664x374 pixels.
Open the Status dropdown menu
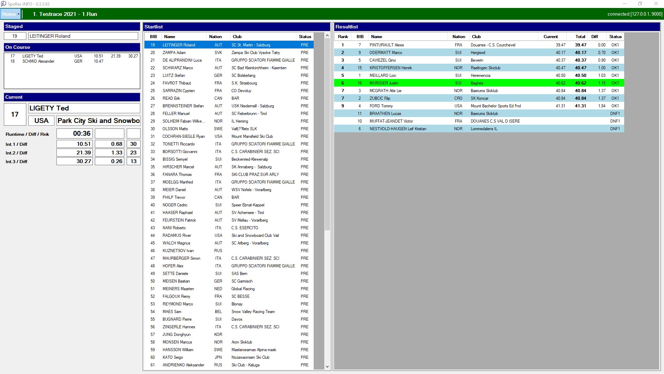pyautogui.click(x=10, y=14)
